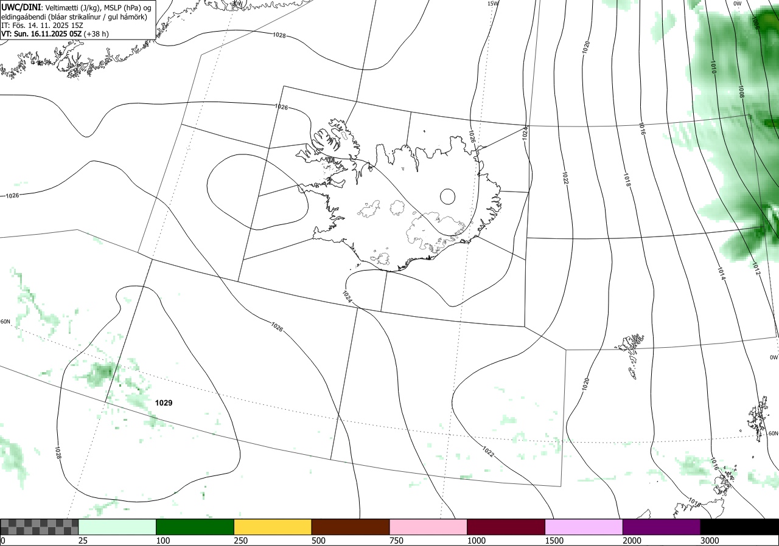Click the legend value "1000"
The width and height of the screenshot is (779, 546).
[476, 541]
